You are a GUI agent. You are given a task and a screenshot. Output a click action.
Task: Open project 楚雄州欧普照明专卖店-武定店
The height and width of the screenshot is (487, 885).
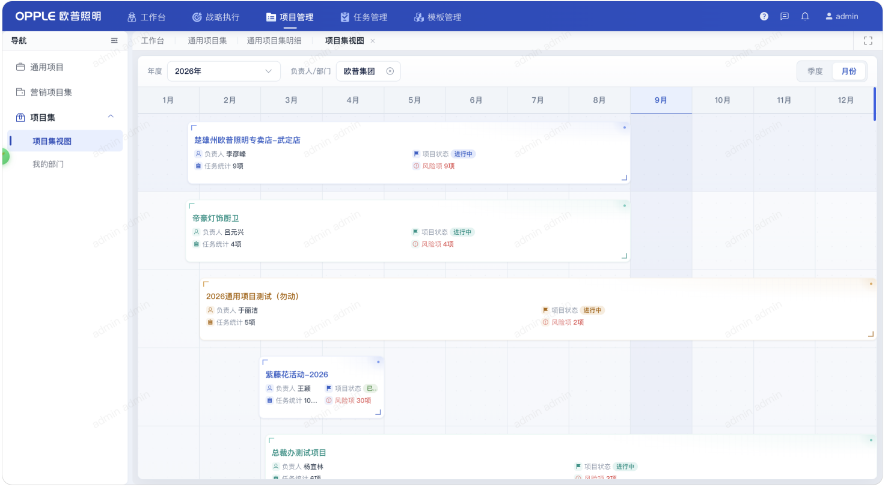point(247,140)
